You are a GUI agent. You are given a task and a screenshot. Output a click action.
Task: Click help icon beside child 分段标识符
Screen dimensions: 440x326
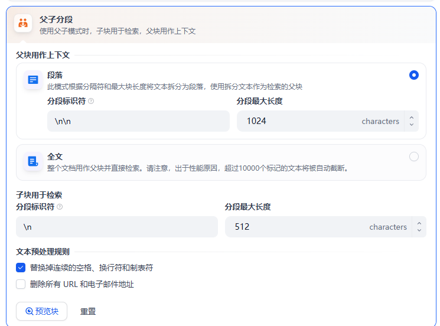(60, 207)
